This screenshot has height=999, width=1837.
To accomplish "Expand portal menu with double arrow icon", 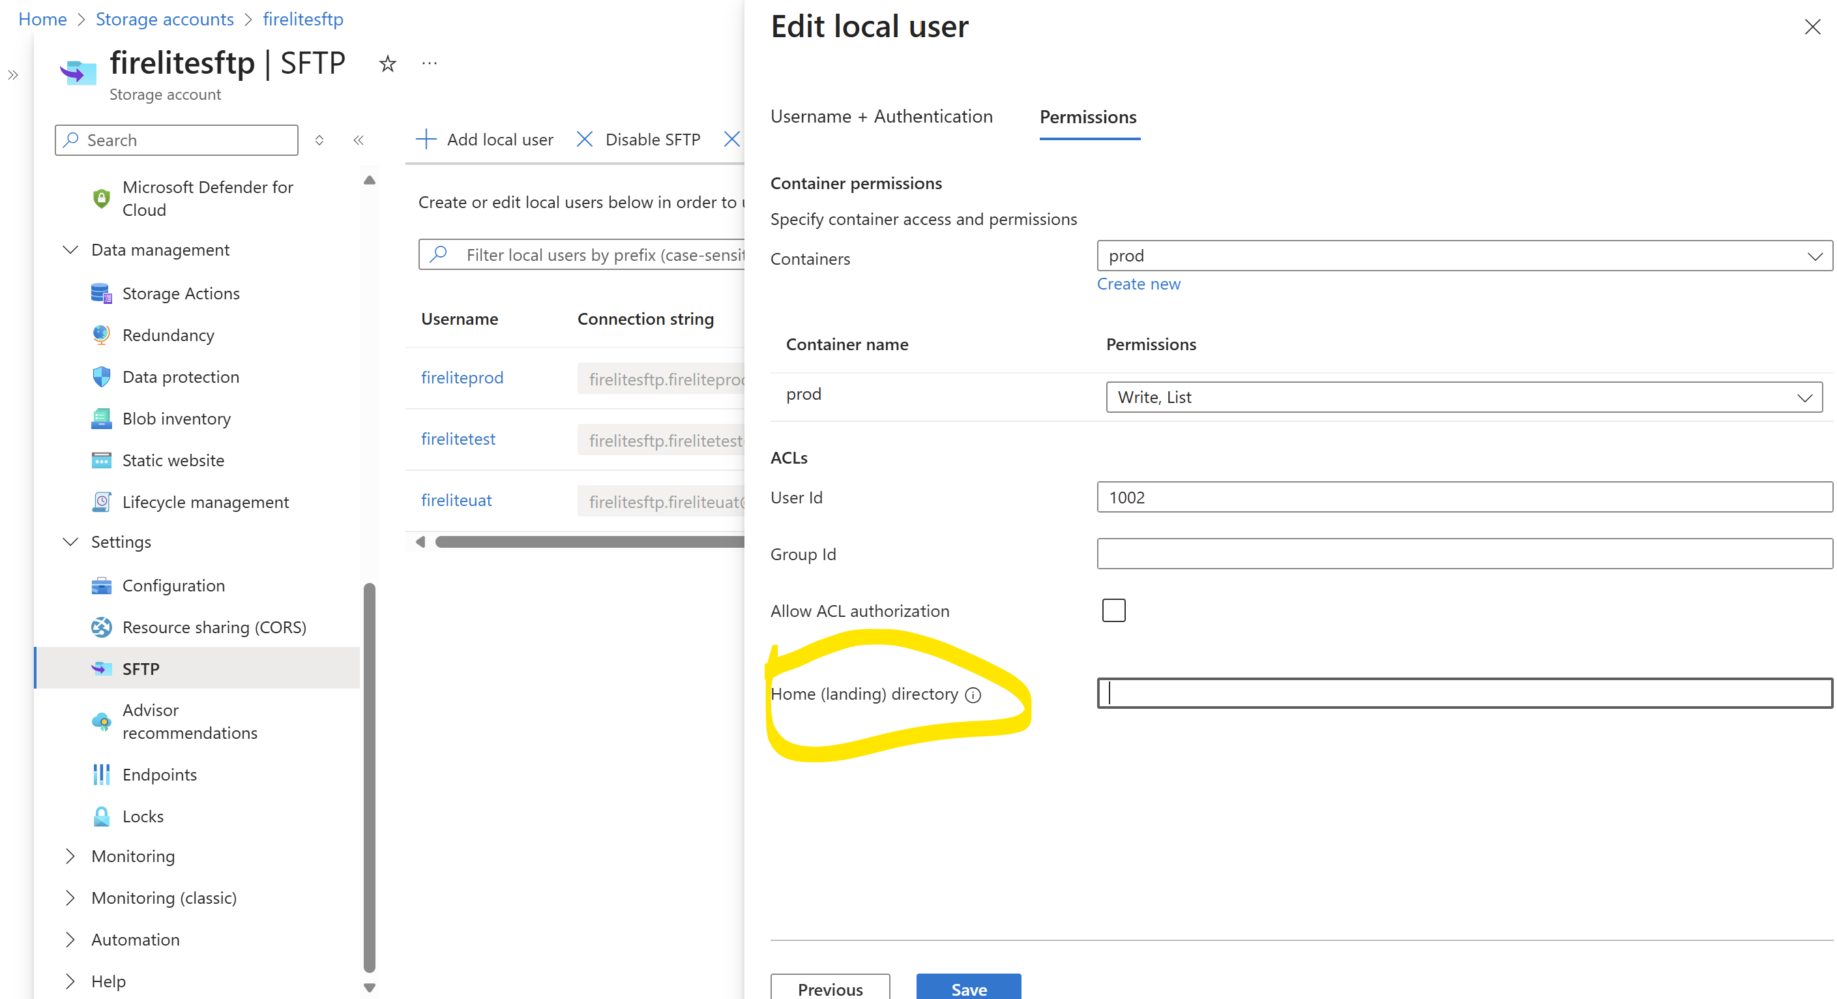I will point(13,75).
